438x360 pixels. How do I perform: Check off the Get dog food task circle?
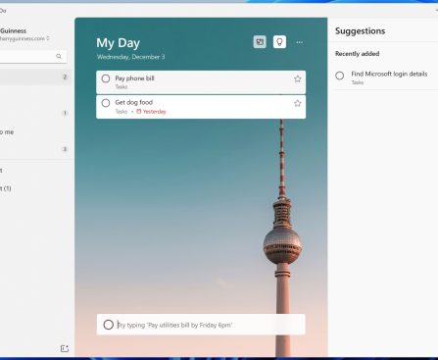click(106, 103)
